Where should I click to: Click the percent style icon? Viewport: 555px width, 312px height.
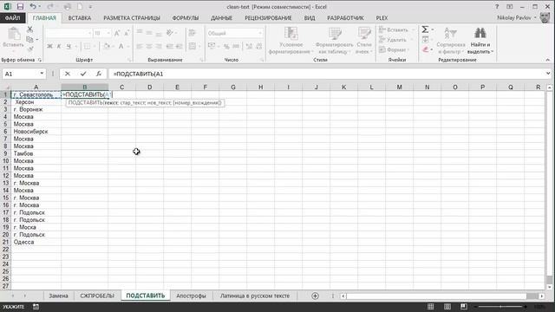pos(226,46)
